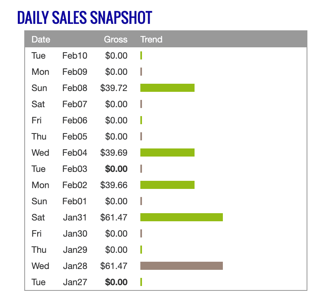
Task: Click the $39.66 gross value
Action: 114,185
